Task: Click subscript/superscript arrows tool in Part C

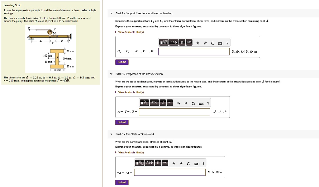Action: pos(158,163)
